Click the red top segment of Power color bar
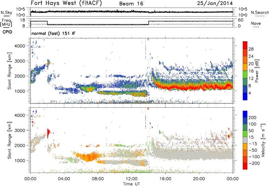This screenshot has height=186, width=269. 245,45
